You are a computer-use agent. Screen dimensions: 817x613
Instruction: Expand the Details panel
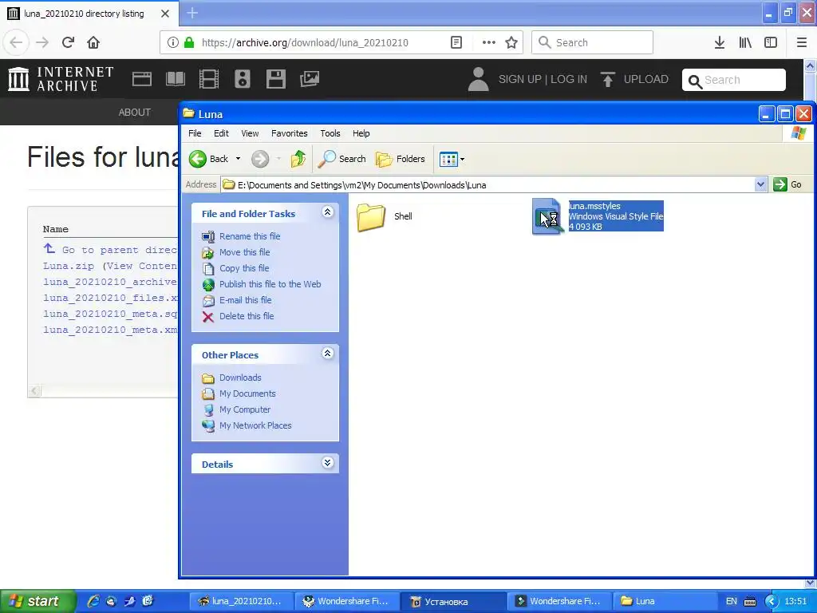tap(328, 463)
